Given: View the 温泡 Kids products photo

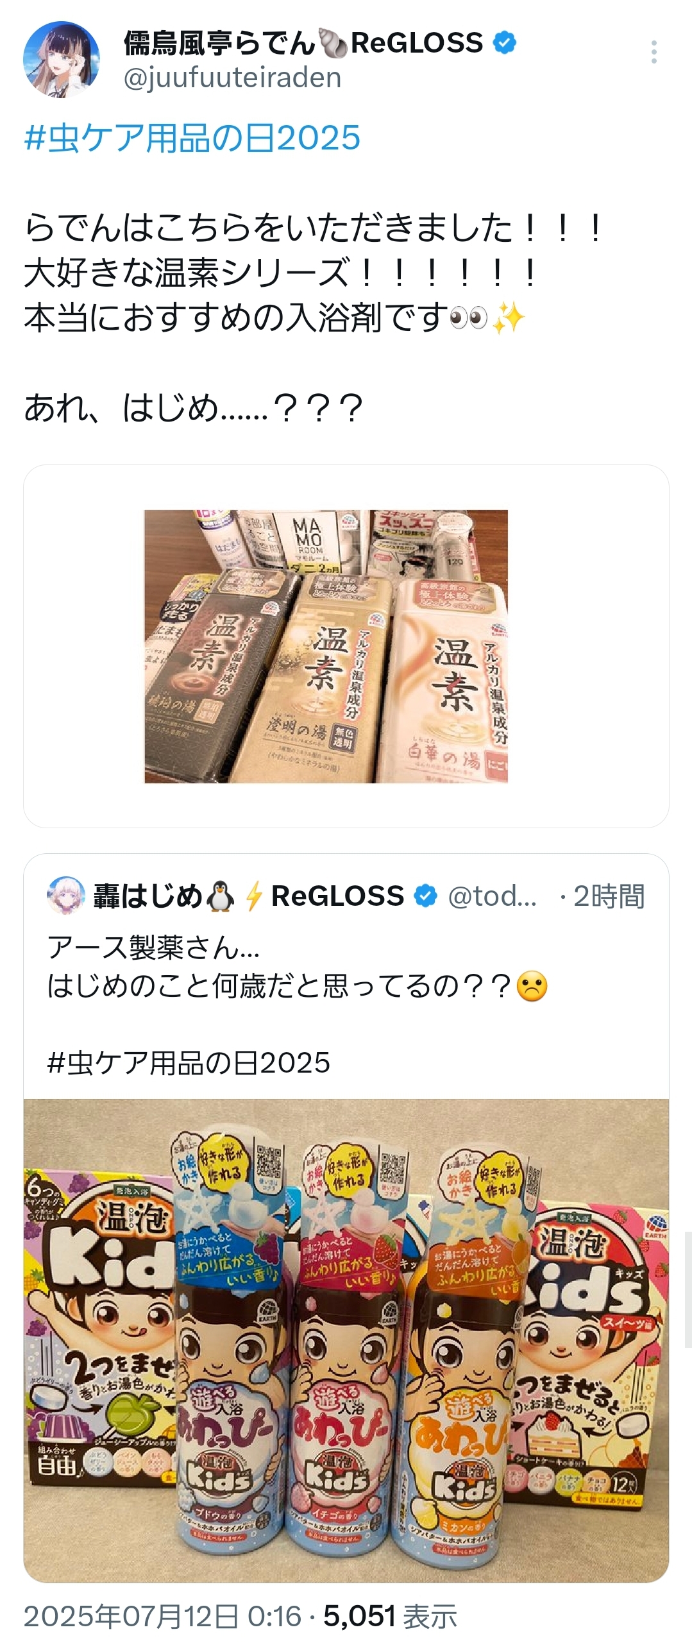Looking at the screenshot, I should coord(346,1340).
